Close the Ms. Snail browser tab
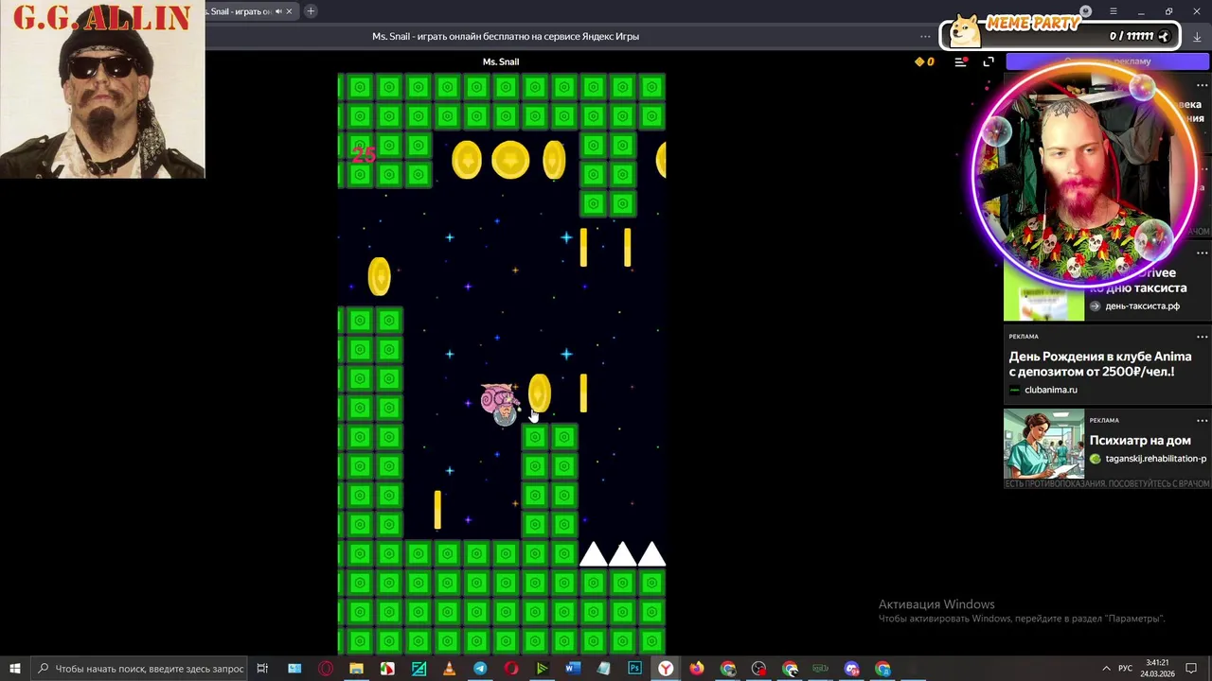The image size is (1212, 681). [x=290, y=11]
